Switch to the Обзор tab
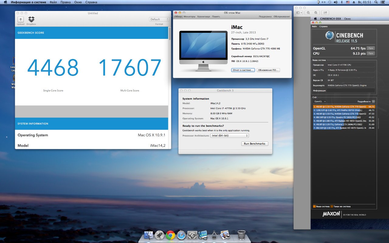Viewport: 389px width, 243px height. [178, 17]
